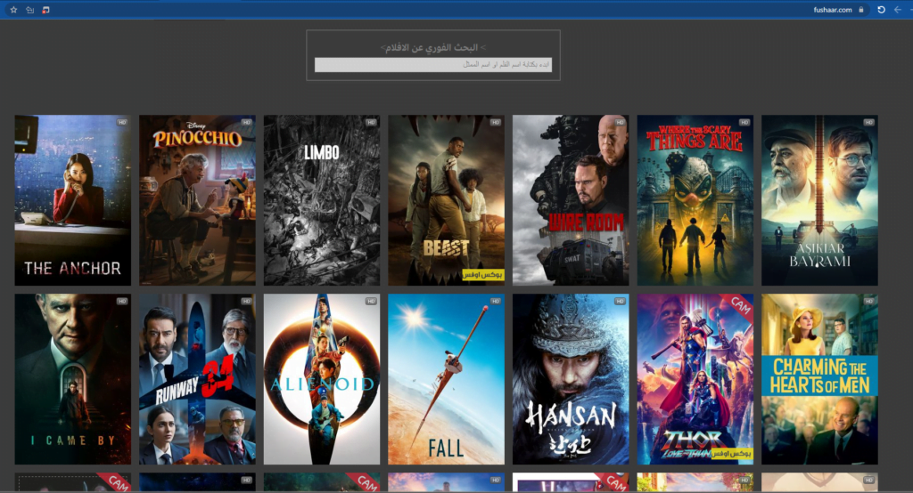The height and width of the screenshot is (493, 913).
Task: Click the HD badge on The Anchor poster
Action: [x=121, y=121]
